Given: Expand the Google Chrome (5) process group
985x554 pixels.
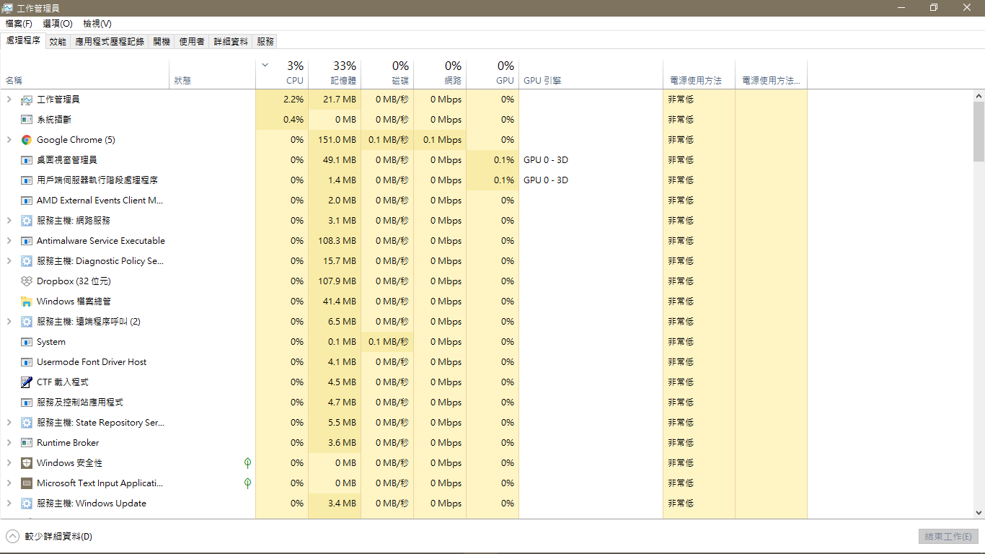Looking at the screenshot, I should 9,140.
